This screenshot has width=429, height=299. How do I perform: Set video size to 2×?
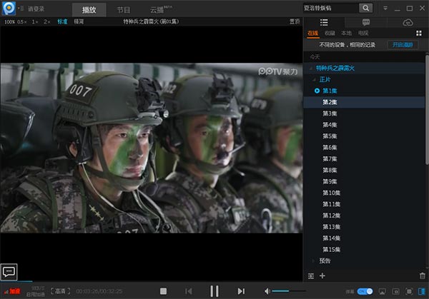pyautogui.click(x=46, y=22)
